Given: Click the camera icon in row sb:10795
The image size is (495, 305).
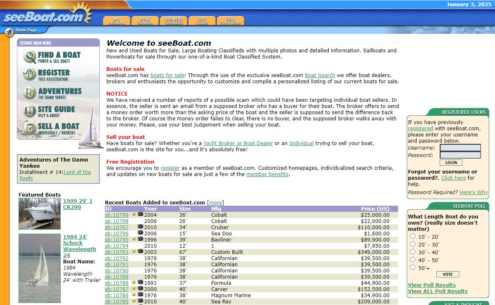Looking at the screenshot, I should [x=140, y=239].
